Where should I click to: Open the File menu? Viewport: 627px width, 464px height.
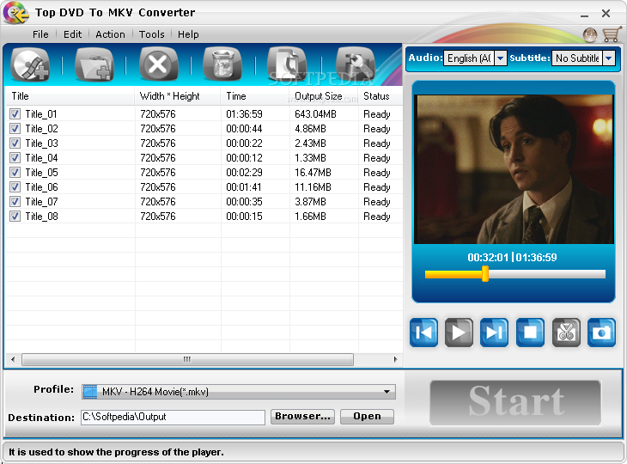(x=40, y=34)
